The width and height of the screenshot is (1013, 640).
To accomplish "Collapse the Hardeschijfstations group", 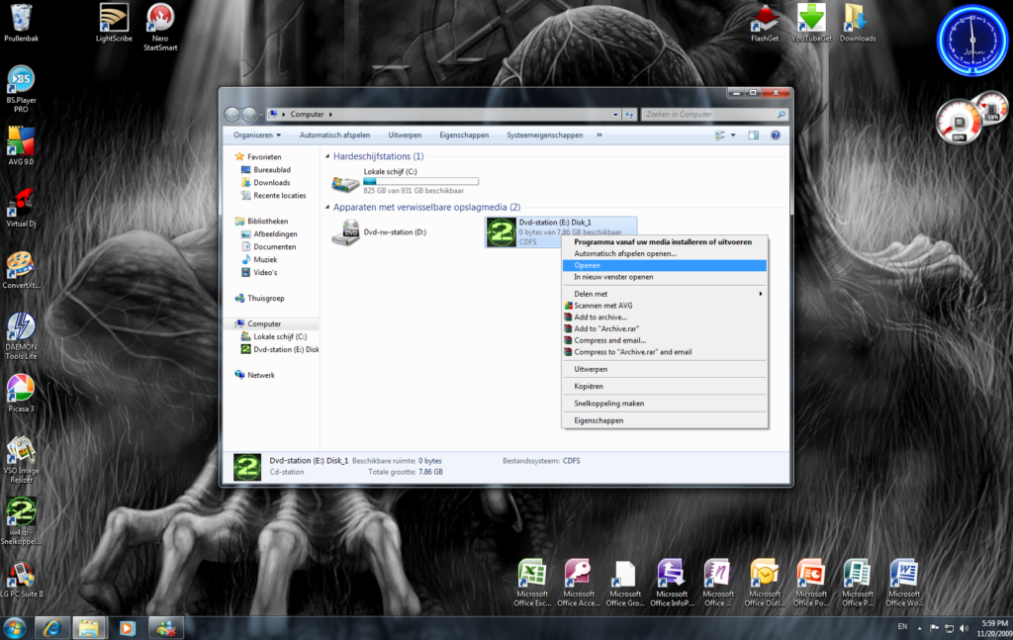I will click(x=327, y=156).
